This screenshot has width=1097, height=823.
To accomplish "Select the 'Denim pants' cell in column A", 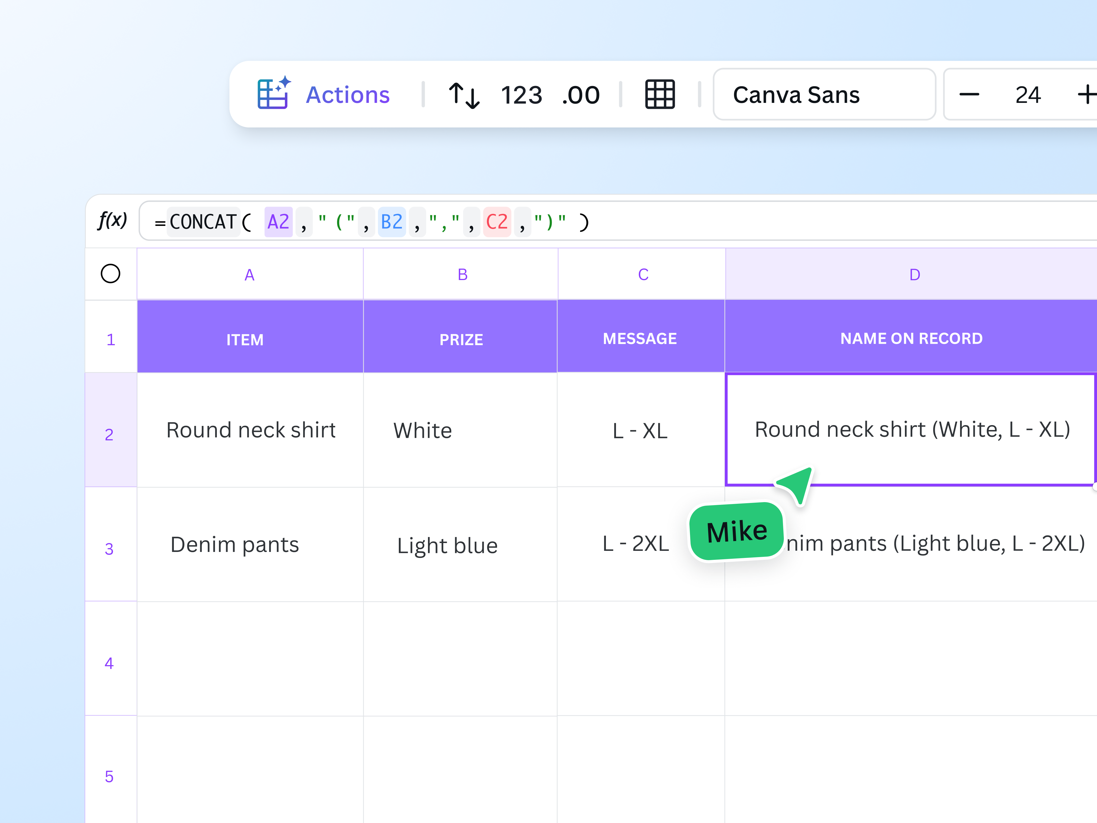I will [x=250, y=545].
